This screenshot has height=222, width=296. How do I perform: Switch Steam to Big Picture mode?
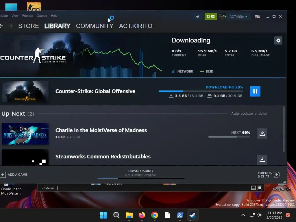258,16
